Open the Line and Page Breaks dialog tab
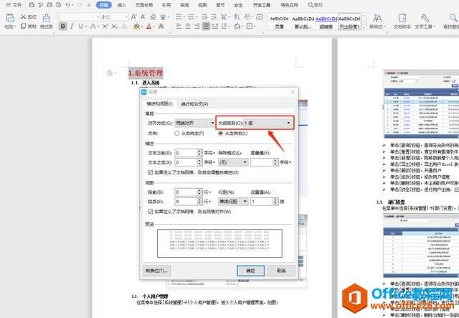 [x=194, y=104]
